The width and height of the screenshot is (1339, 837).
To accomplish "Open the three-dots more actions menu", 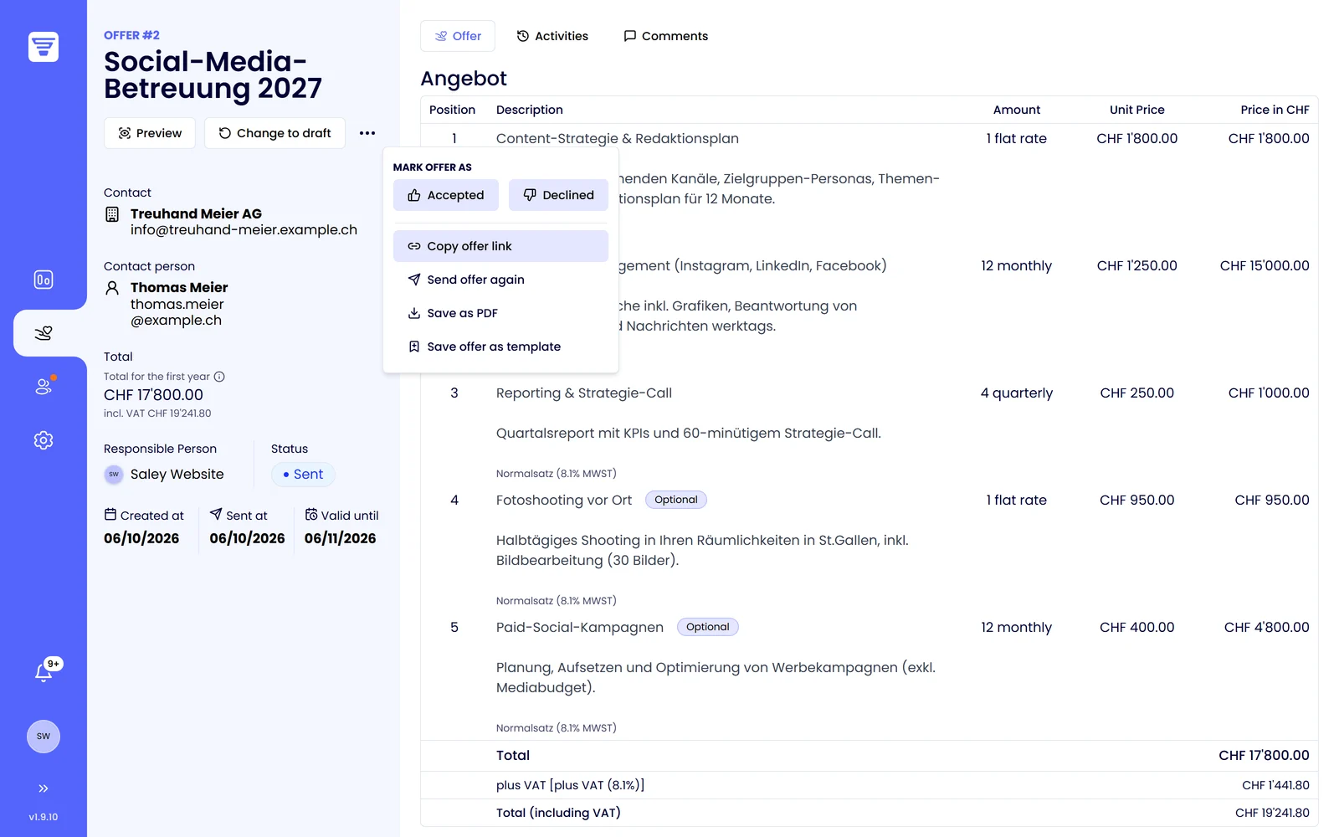I will tap(367, 133).
